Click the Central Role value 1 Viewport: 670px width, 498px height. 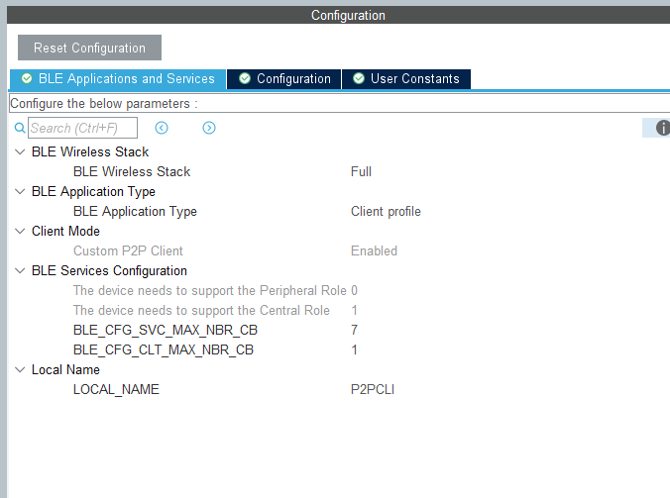coord(354,310)
